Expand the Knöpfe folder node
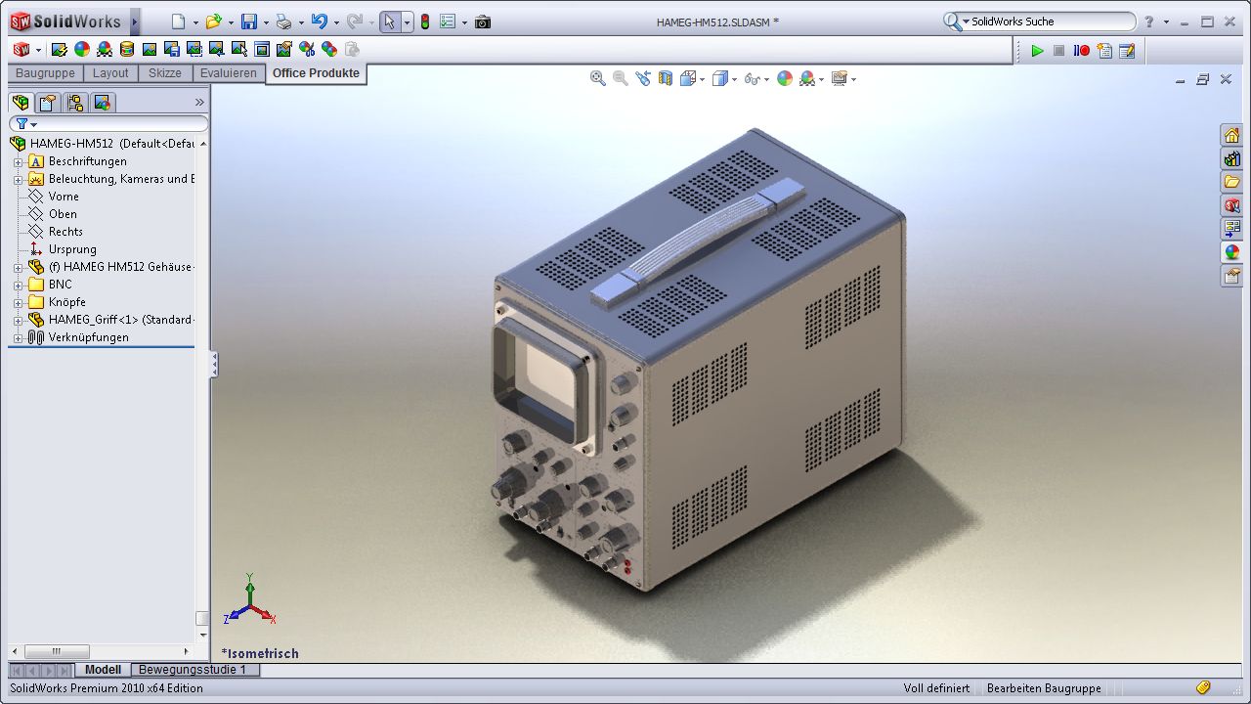The image size is (1251, 704). (18, 302)
